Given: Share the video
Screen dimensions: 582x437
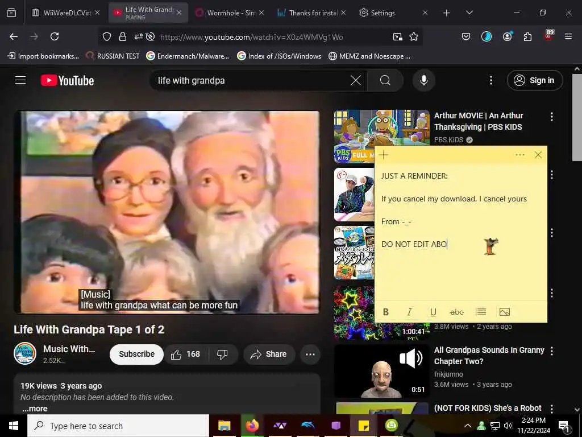Looking at the screenshot, I should coord(270,354).
